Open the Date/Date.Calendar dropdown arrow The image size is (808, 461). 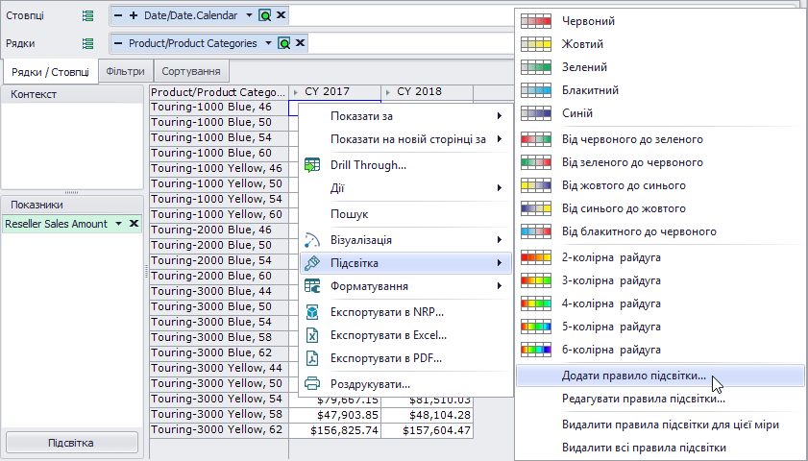(x=249, y=15)
